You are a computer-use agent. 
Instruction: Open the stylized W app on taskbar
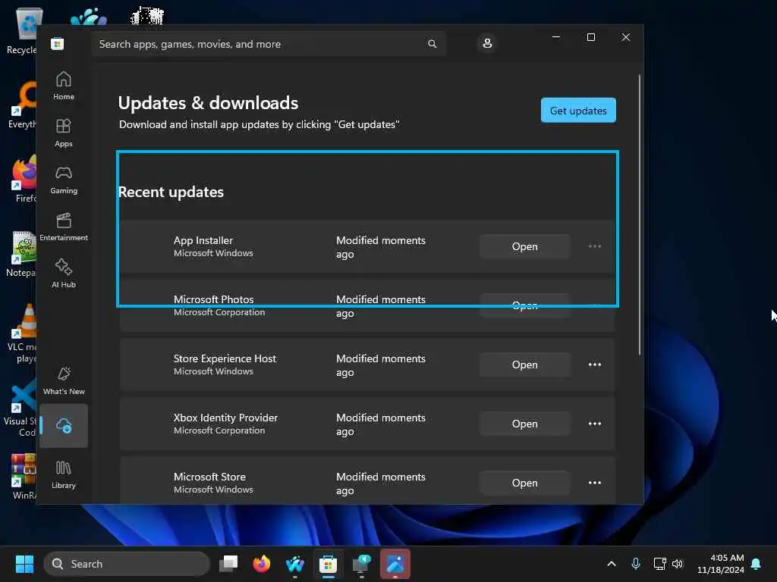click(295, 564)
